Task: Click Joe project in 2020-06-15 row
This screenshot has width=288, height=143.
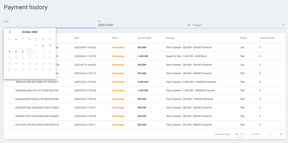Action: [x=242, y=65]
